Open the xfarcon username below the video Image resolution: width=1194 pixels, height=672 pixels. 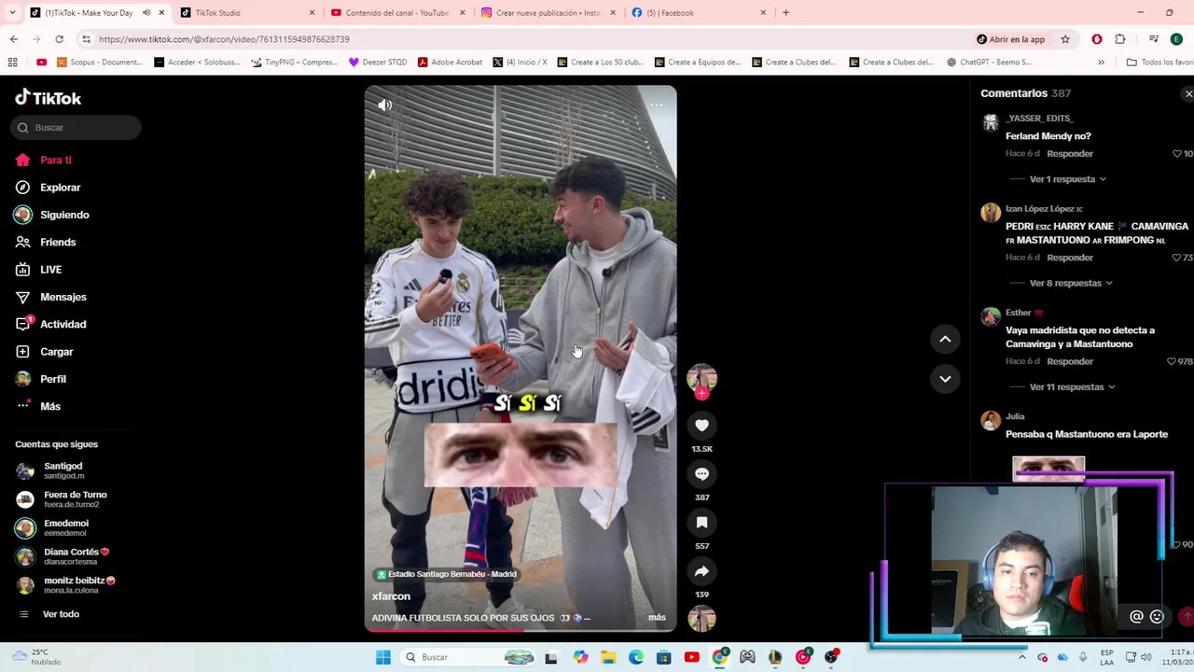tap(391, 596)
